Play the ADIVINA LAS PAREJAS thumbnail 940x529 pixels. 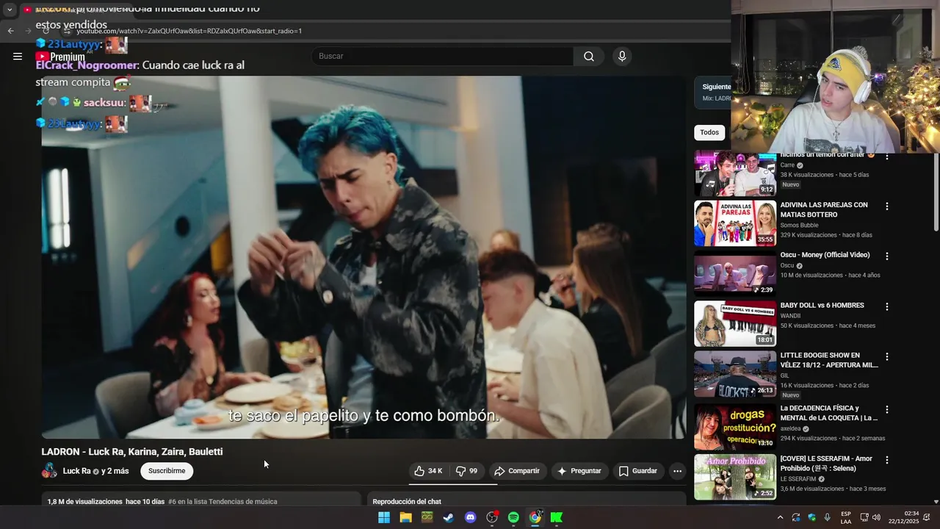[735, 223]
